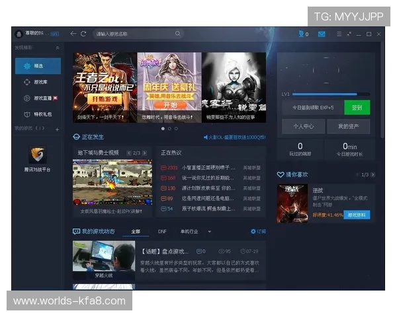Viewport: 397px width, 317px height.
Task: Click the refresh icon beside the back arrow
Action: tap(83, 34)
